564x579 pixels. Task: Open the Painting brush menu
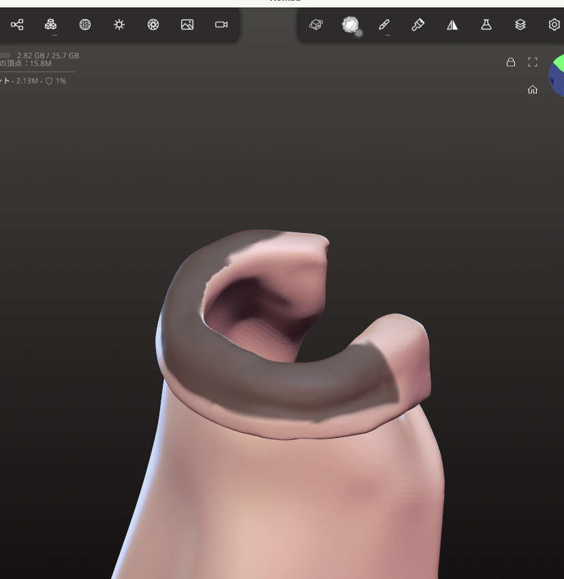pyautogui.click(x=418, y=25)
